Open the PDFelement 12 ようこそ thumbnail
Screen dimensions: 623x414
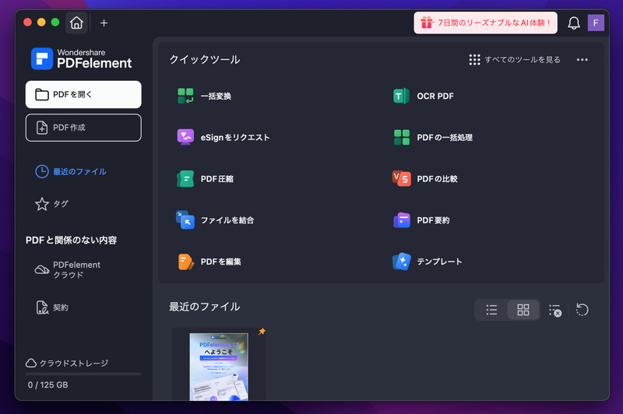click(219, 367)
